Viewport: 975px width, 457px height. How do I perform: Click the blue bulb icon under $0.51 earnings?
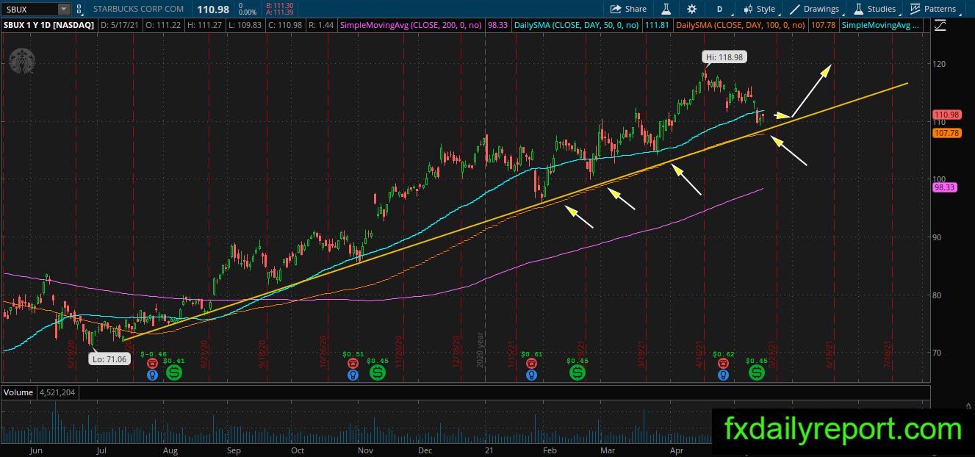tap(353, 375)
